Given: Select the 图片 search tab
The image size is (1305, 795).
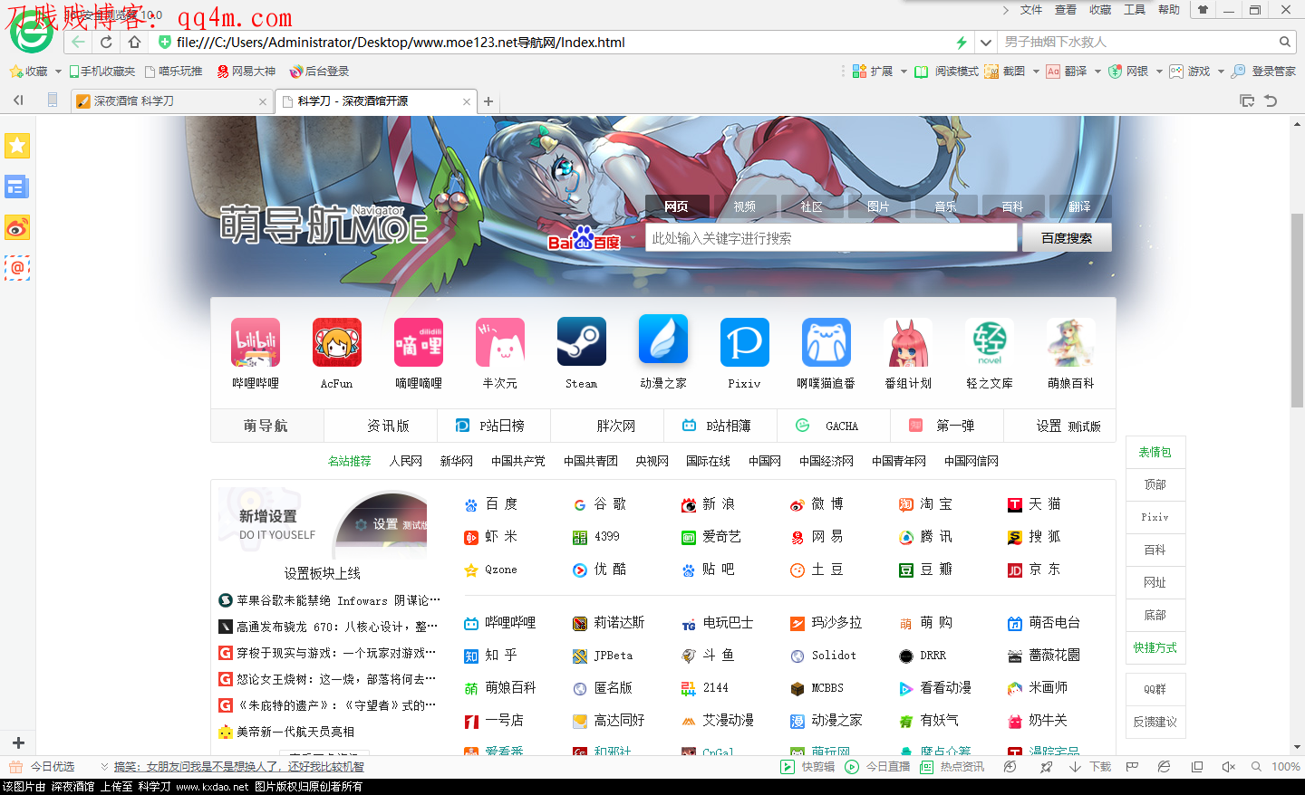Looking at the screenshot, I should coord(879,206).
